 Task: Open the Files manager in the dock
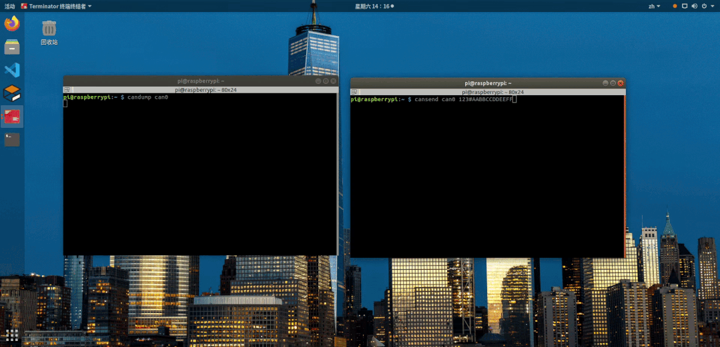tap(12, 47)
